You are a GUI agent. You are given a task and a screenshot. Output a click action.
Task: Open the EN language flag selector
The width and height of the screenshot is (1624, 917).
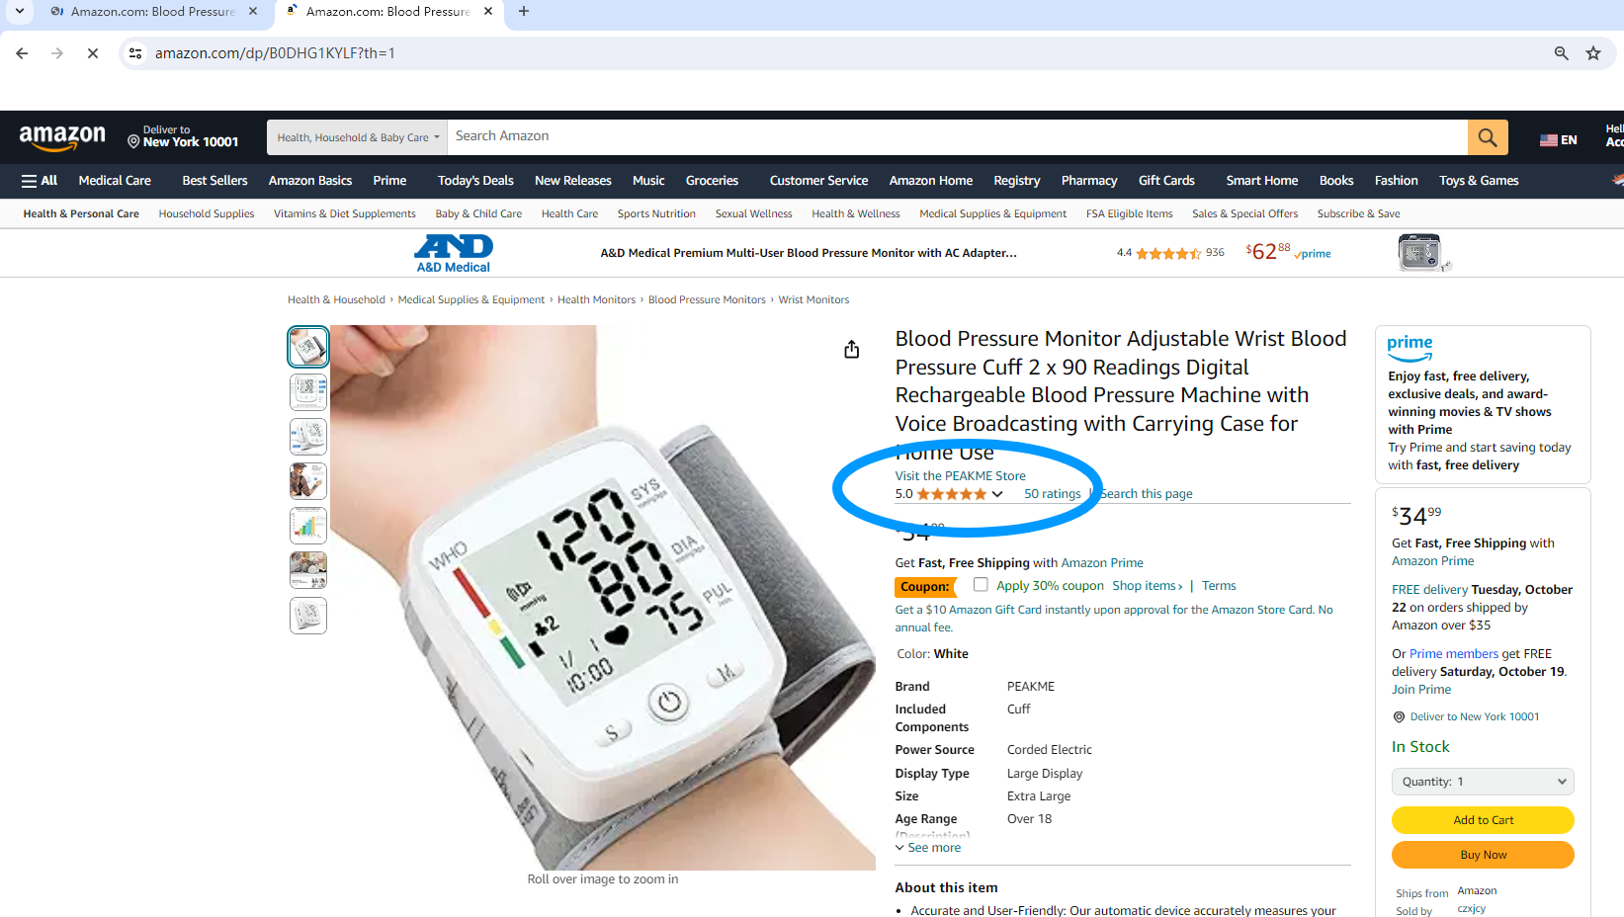[1558, 139]
